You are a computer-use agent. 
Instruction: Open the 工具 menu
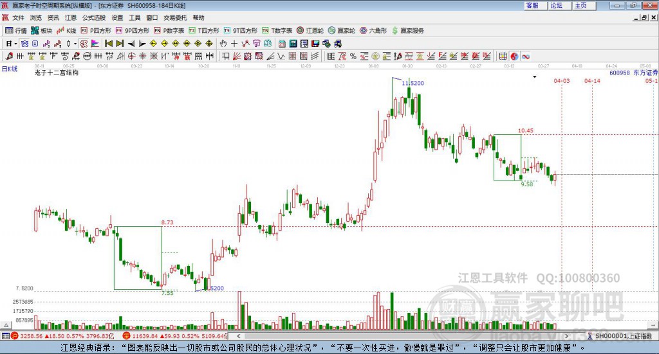135,17
